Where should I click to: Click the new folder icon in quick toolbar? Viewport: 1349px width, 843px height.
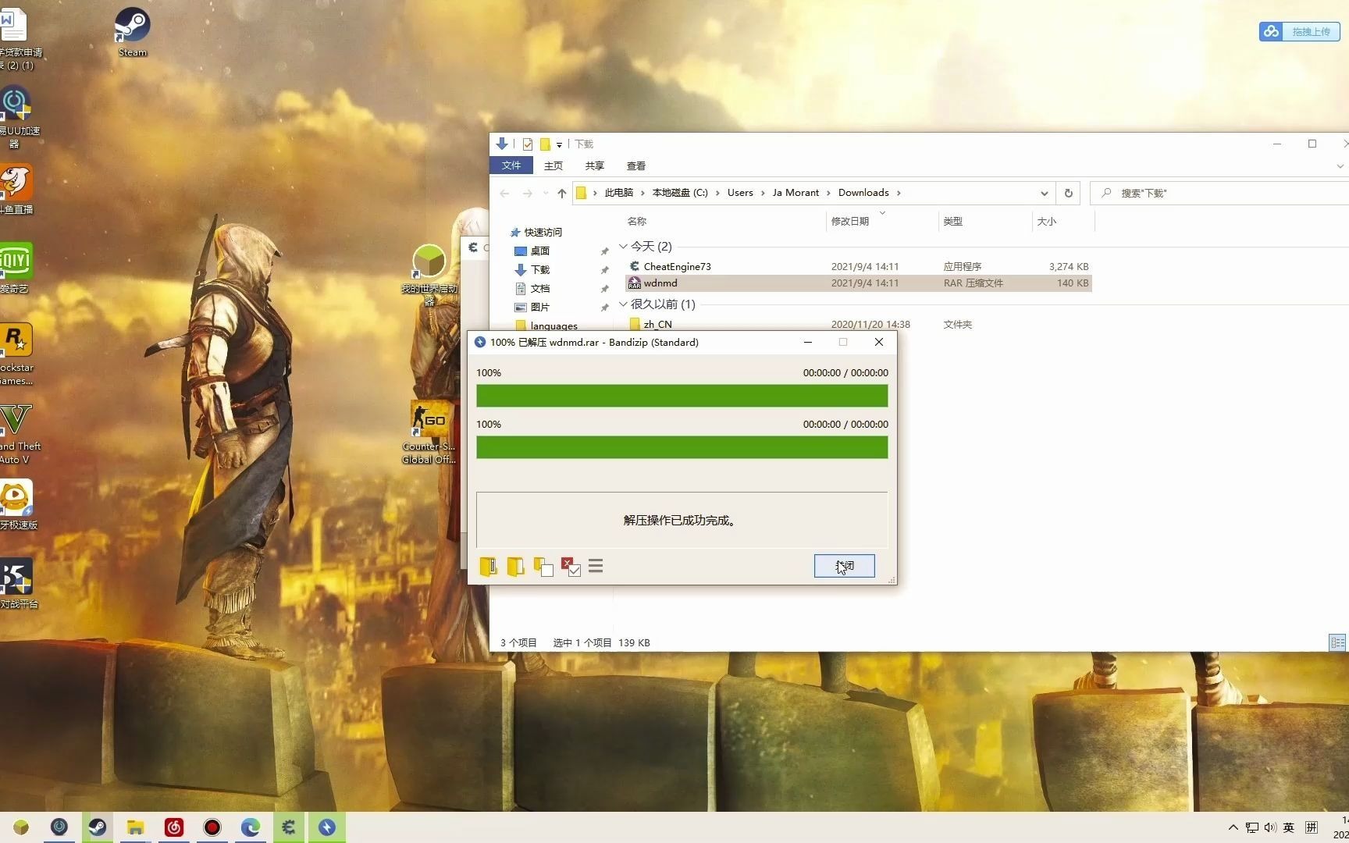tap(545, 144)
